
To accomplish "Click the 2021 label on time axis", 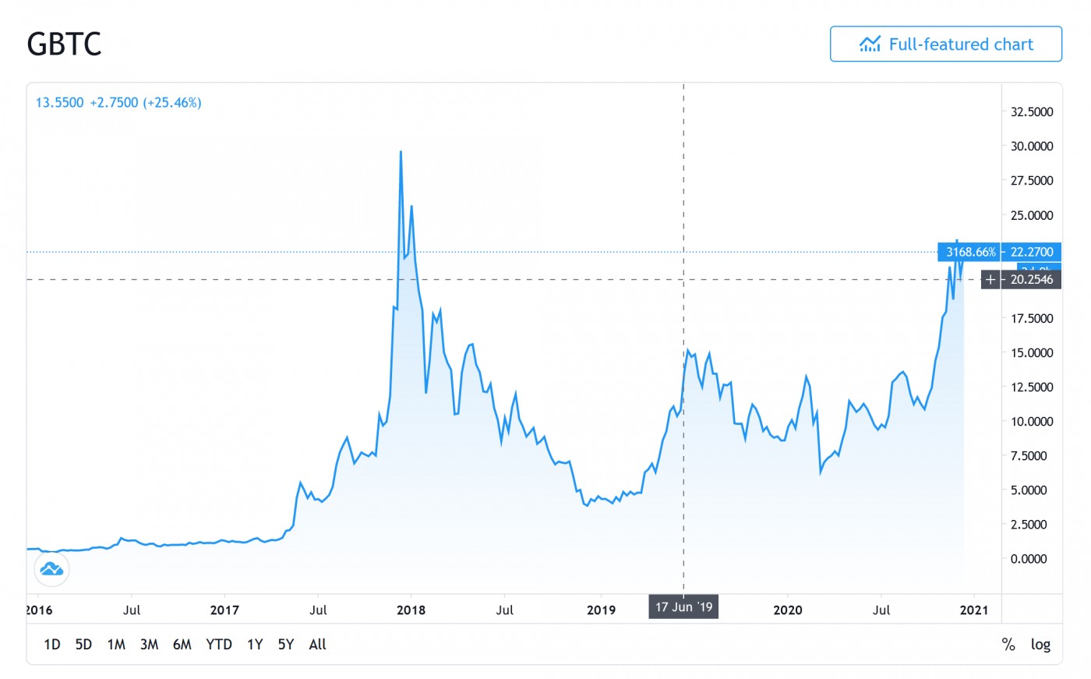I will [x=974, y=610].
